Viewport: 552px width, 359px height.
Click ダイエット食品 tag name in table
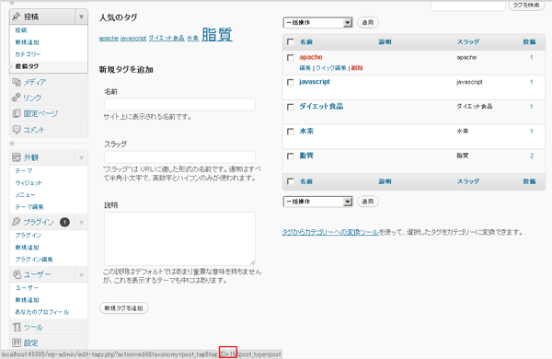tap(321, 107)
